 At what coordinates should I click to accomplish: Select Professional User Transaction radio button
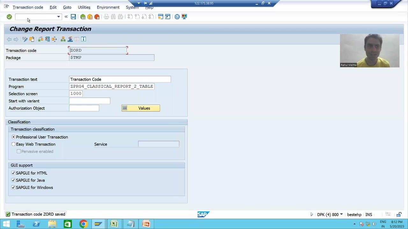click(x=13, y=137)
